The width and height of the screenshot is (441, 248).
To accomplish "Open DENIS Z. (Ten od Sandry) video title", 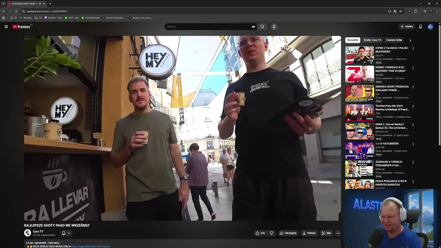I will point(391,126).
